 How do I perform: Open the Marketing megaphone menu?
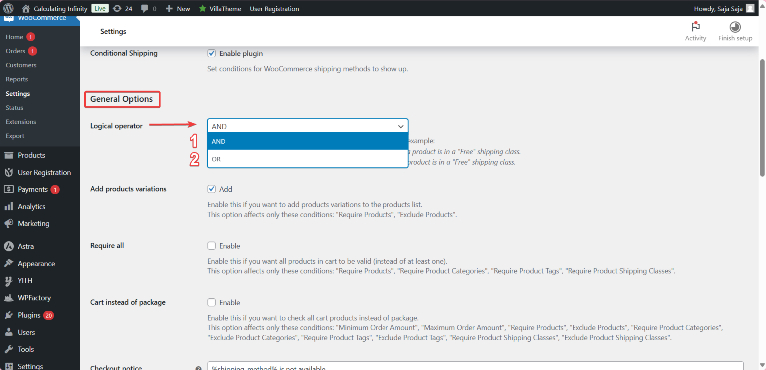33,223
